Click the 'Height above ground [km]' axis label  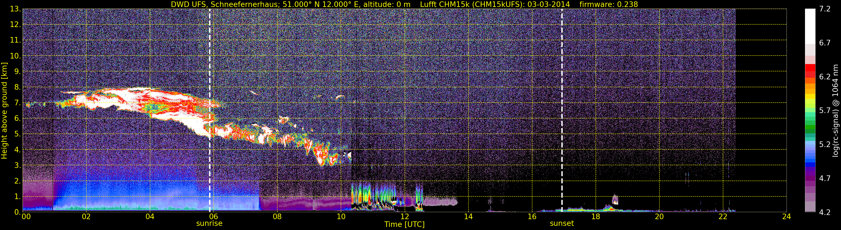click(x=4, y=111)
